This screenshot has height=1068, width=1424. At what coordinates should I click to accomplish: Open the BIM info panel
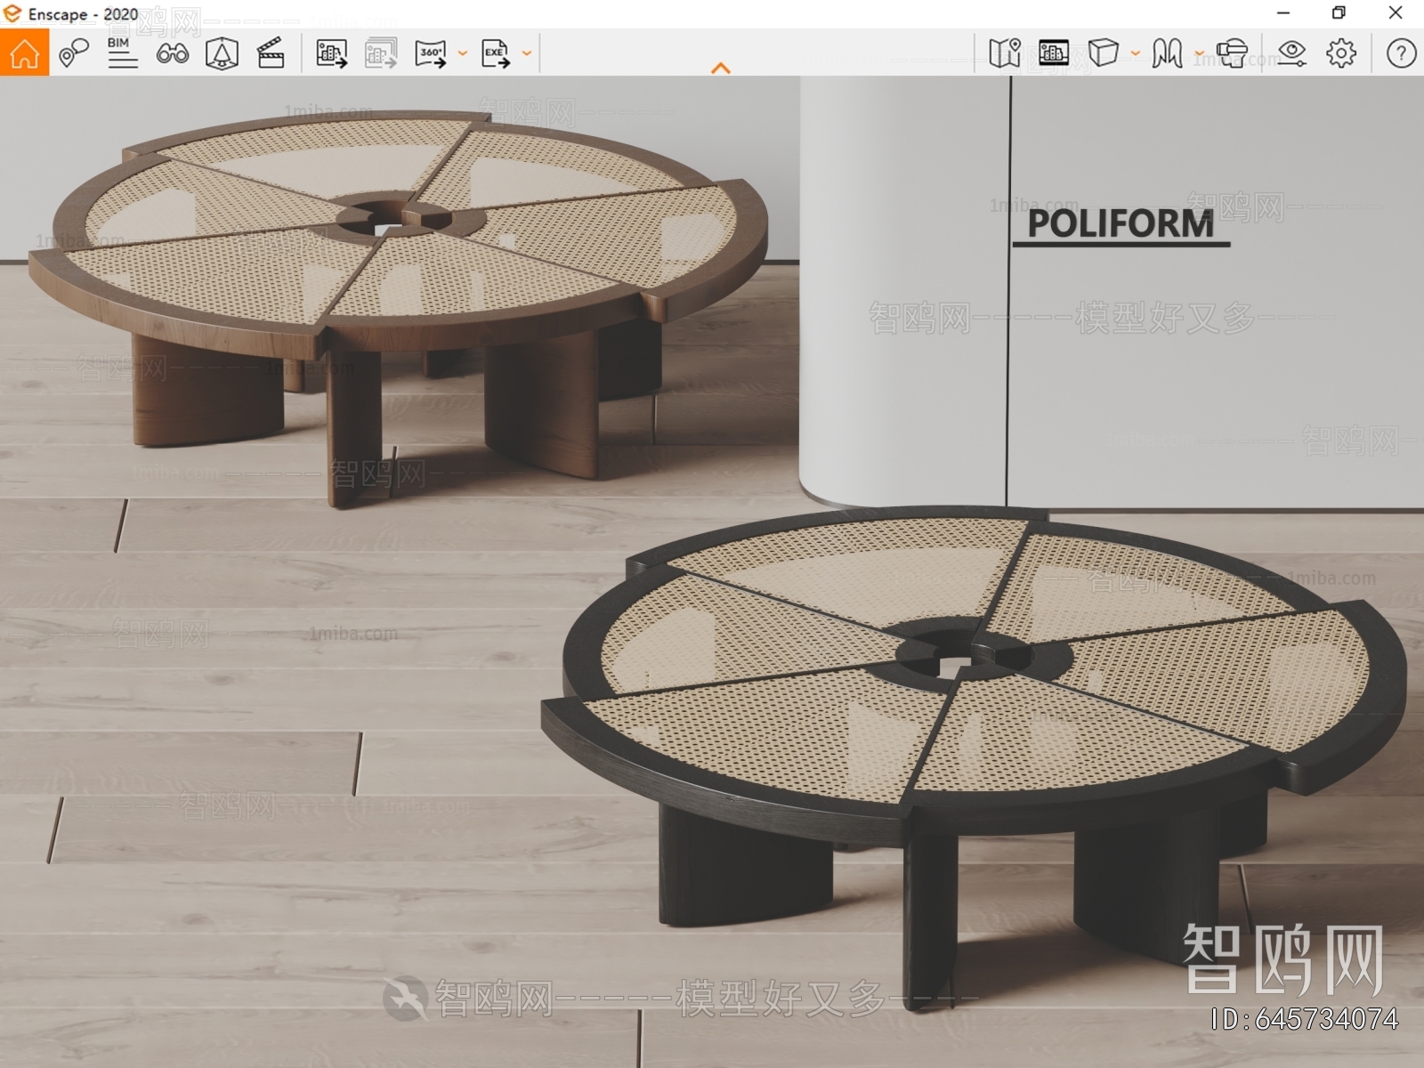122,53
